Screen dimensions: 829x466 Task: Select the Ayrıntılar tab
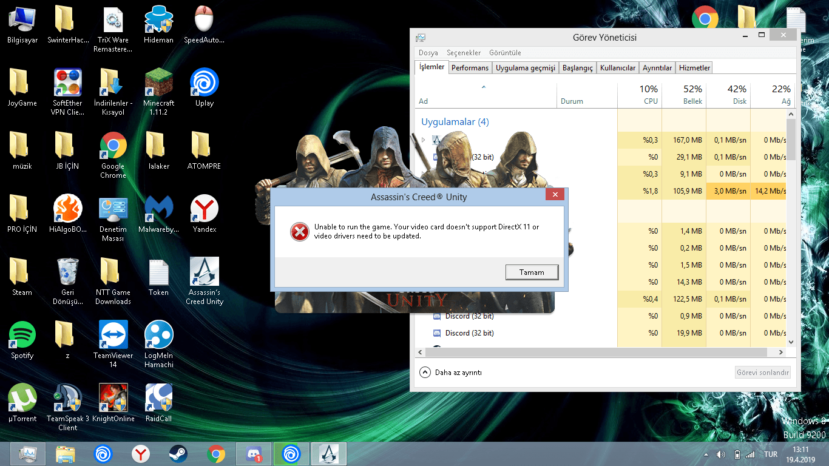tap(657, 68)
